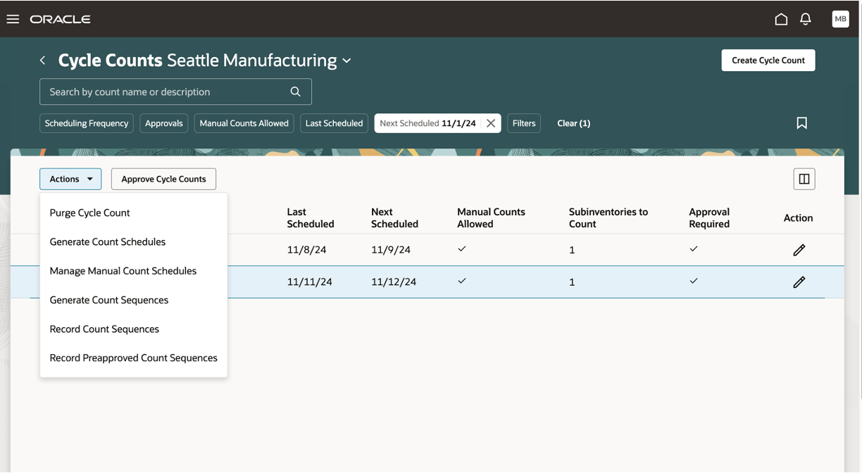Image resolution: width=862 pixels, height=473 pixels.
Task: Open the Scheduling Frequency filter chip
Action: click(87, 123)
